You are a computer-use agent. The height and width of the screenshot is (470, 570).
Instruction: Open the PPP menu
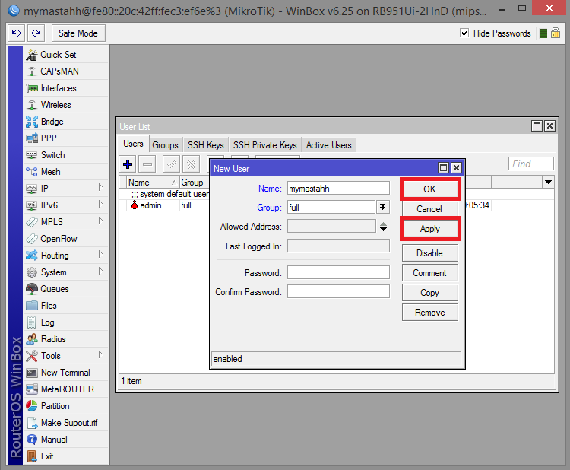click(x=67, y=138)
